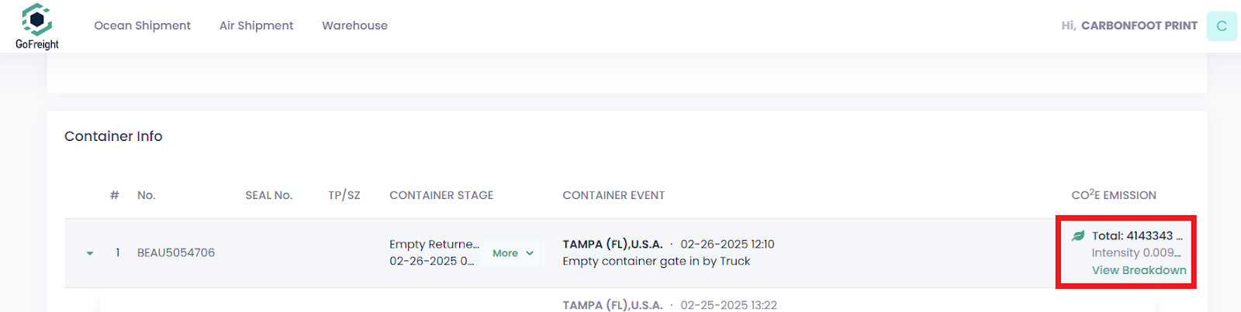The image size is (1241, 312).
Task: Click the Hi, CARBONFOOT PRINT user name
Action: click(x=1129, y=26)
